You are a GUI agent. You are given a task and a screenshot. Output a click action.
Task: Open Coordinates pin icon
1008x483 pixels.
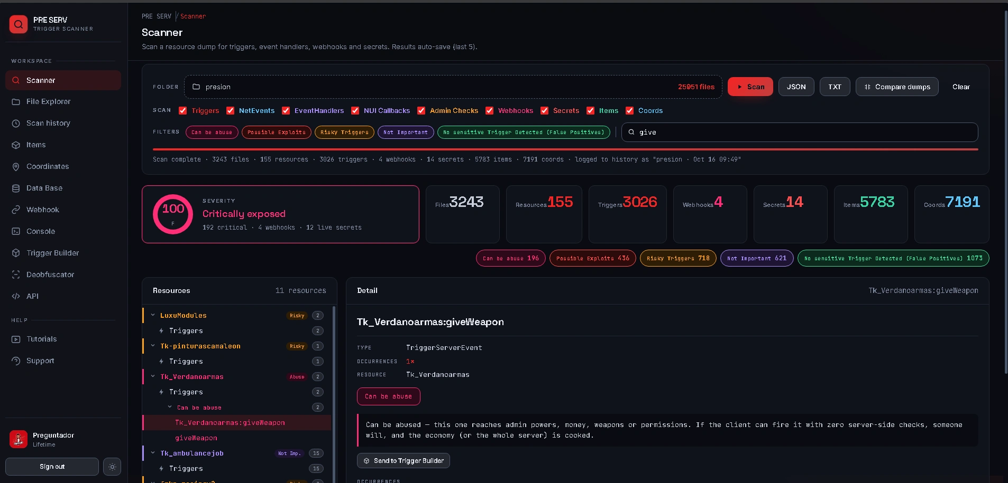tap(16, 166)
